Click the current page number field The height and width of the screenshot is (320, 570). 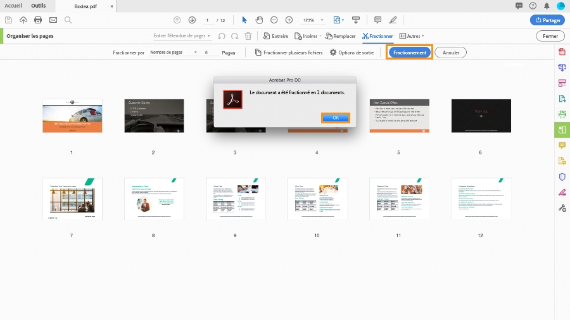pos(207,20)
